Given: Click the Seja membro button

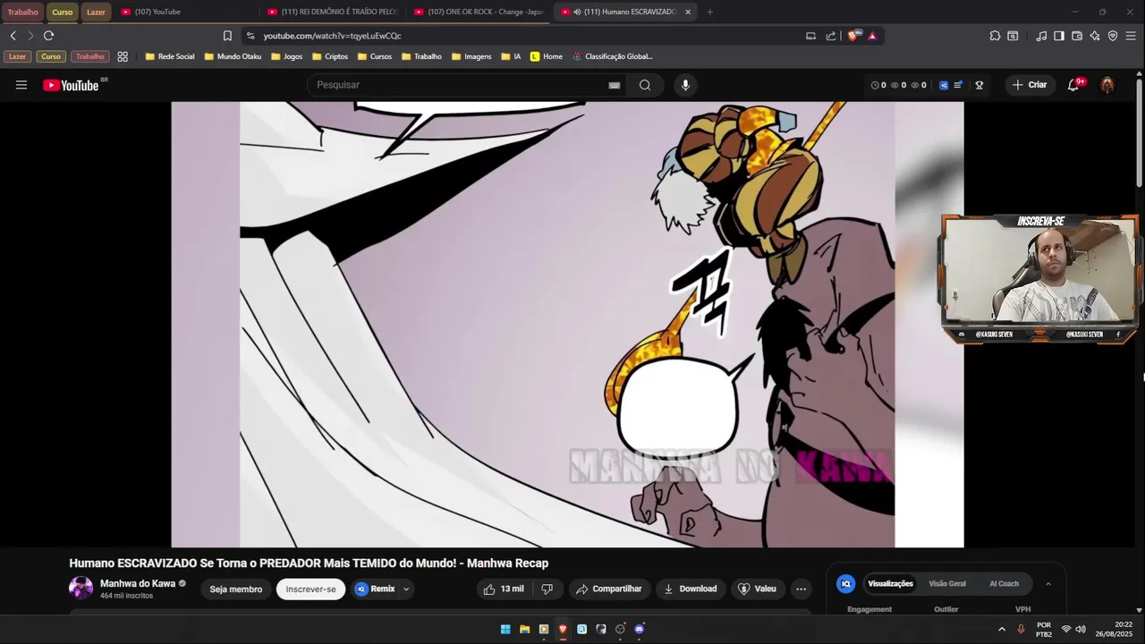Looking at the screenshot, I should pos(236,589).
